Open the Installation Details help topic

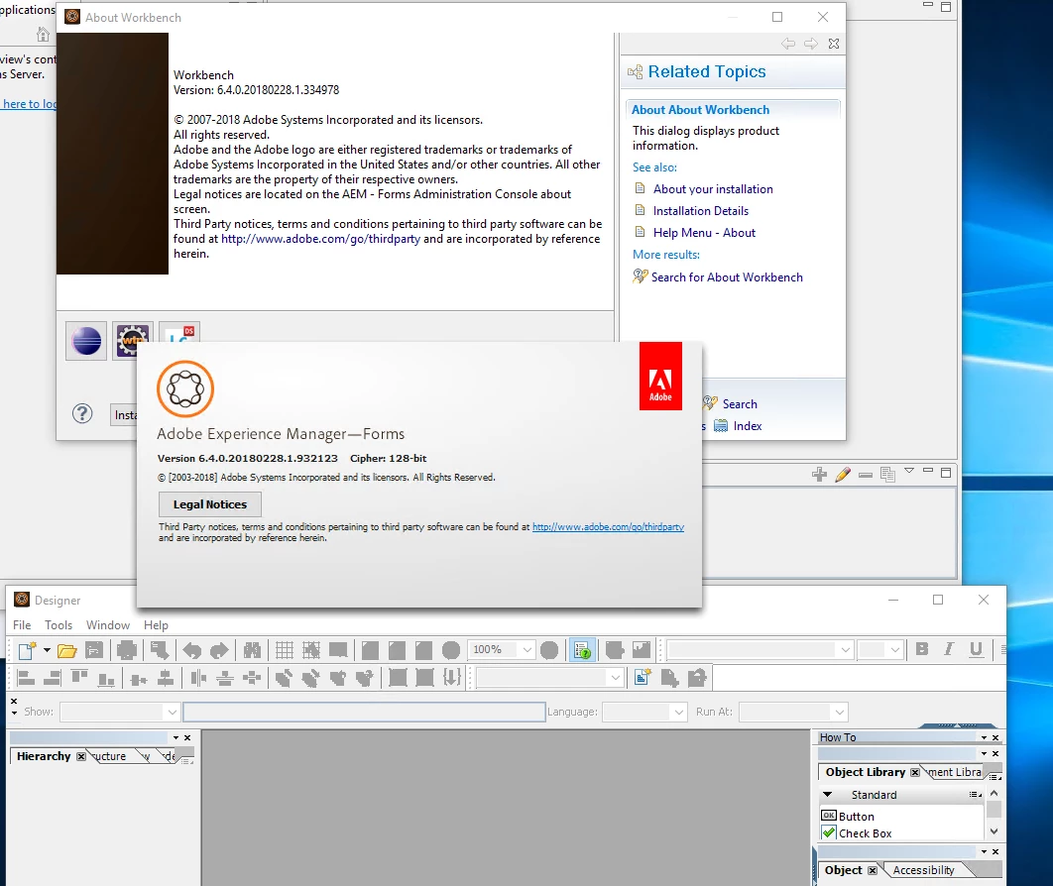[x=700, y=211]
